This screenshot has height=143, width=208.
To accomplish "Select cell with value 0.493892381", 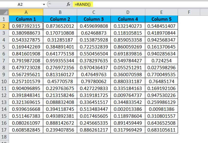I will coord(60,116).
